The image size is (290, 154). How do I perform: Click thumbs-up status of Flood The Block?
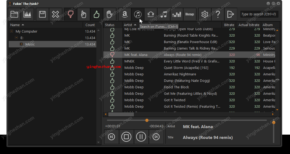(112, 87)
